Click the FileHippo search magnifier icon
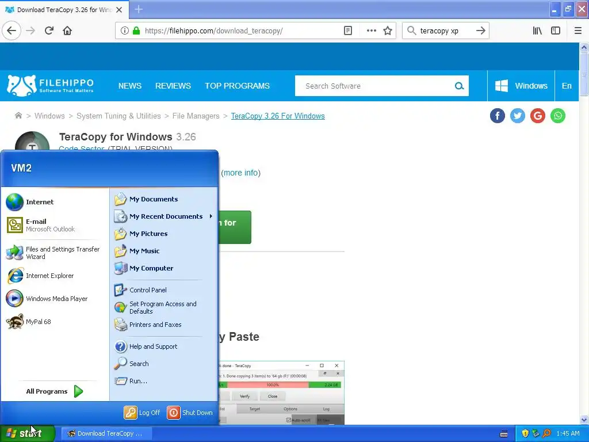 459,86
